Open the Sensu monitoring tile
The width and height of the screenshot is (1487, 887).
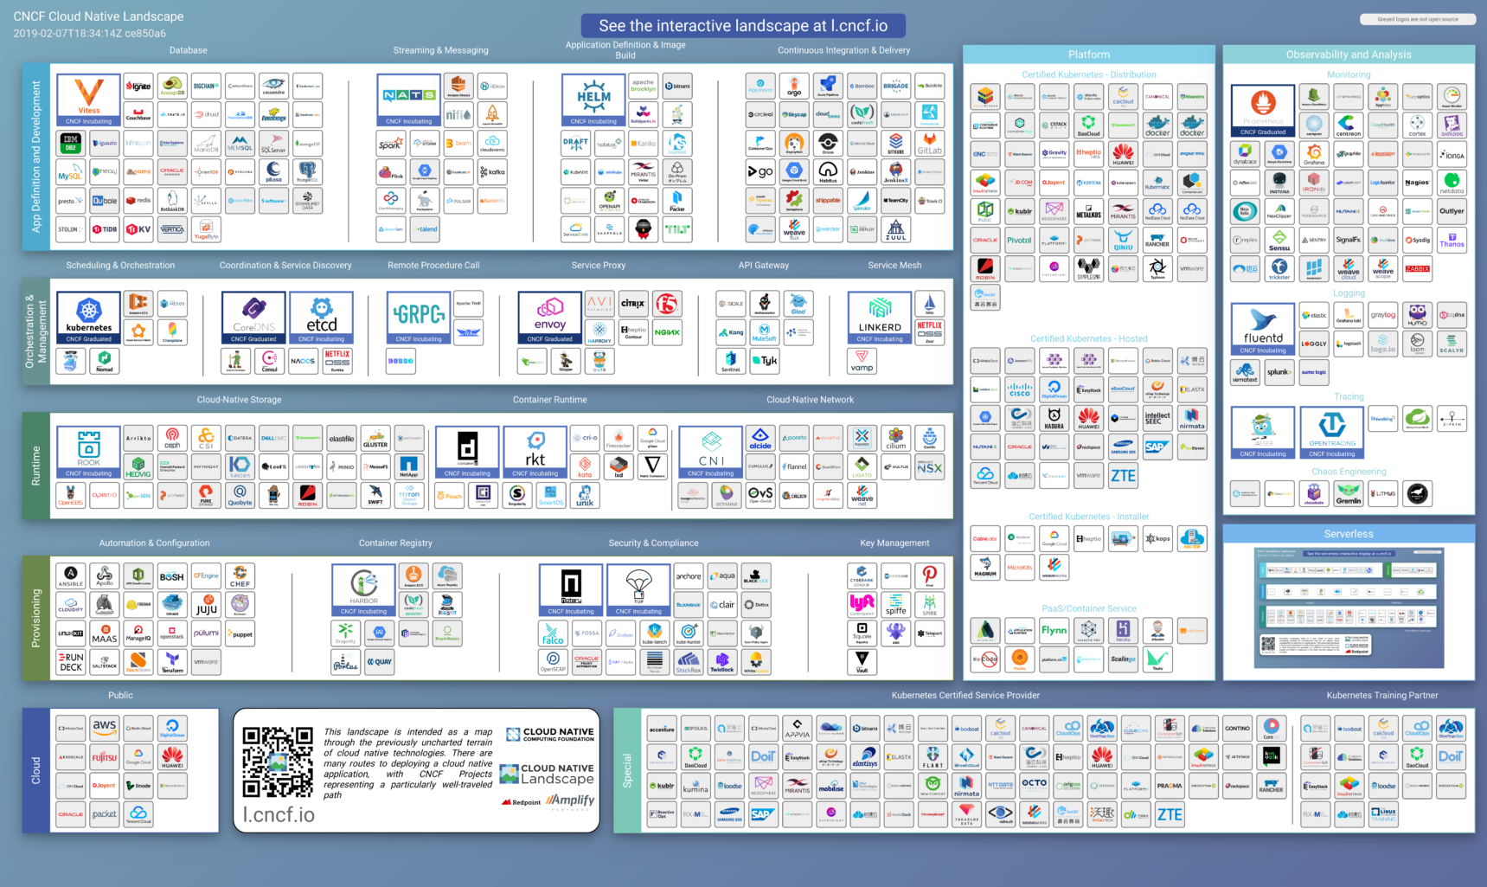[1279, 239]
